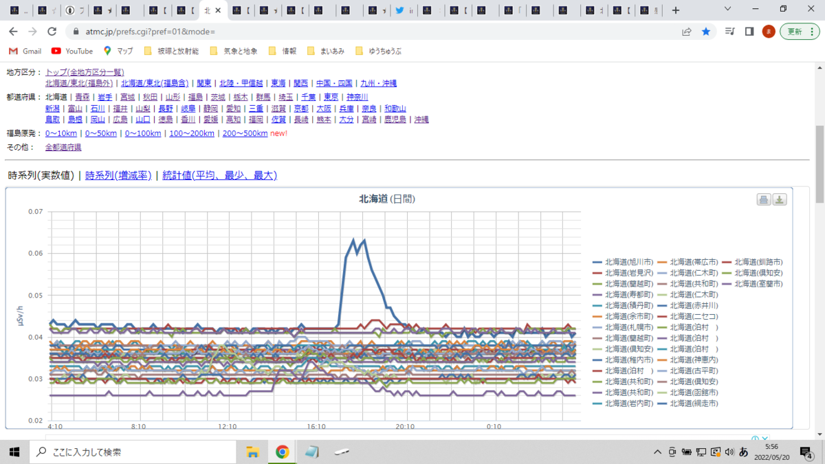The height and width of the screenshot is (464, 825).
Task: Open the YouTube bookmark
Action: tap(72, 51)
